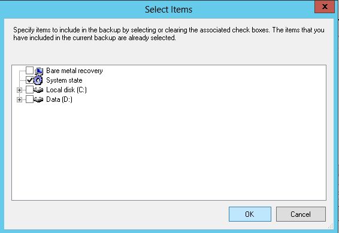The height and width of the screenshot is (233, 339).
Task: Click the System state gear icon
Action: coord(38,80)
